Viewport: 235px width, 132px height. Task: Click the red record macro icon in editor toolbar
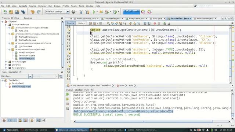155,23
